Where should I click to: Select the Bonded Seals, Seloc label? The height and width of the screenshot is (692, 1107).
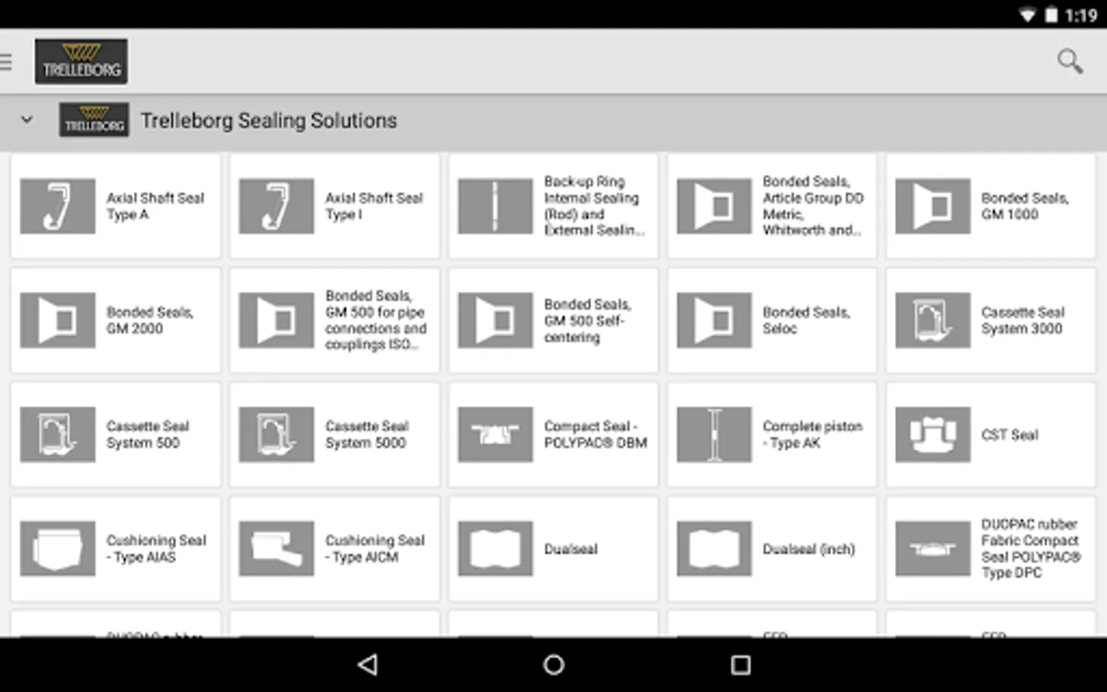[806, 320]
